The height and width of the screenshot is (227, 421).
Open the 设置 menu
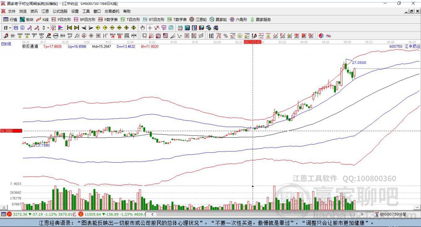75,11
